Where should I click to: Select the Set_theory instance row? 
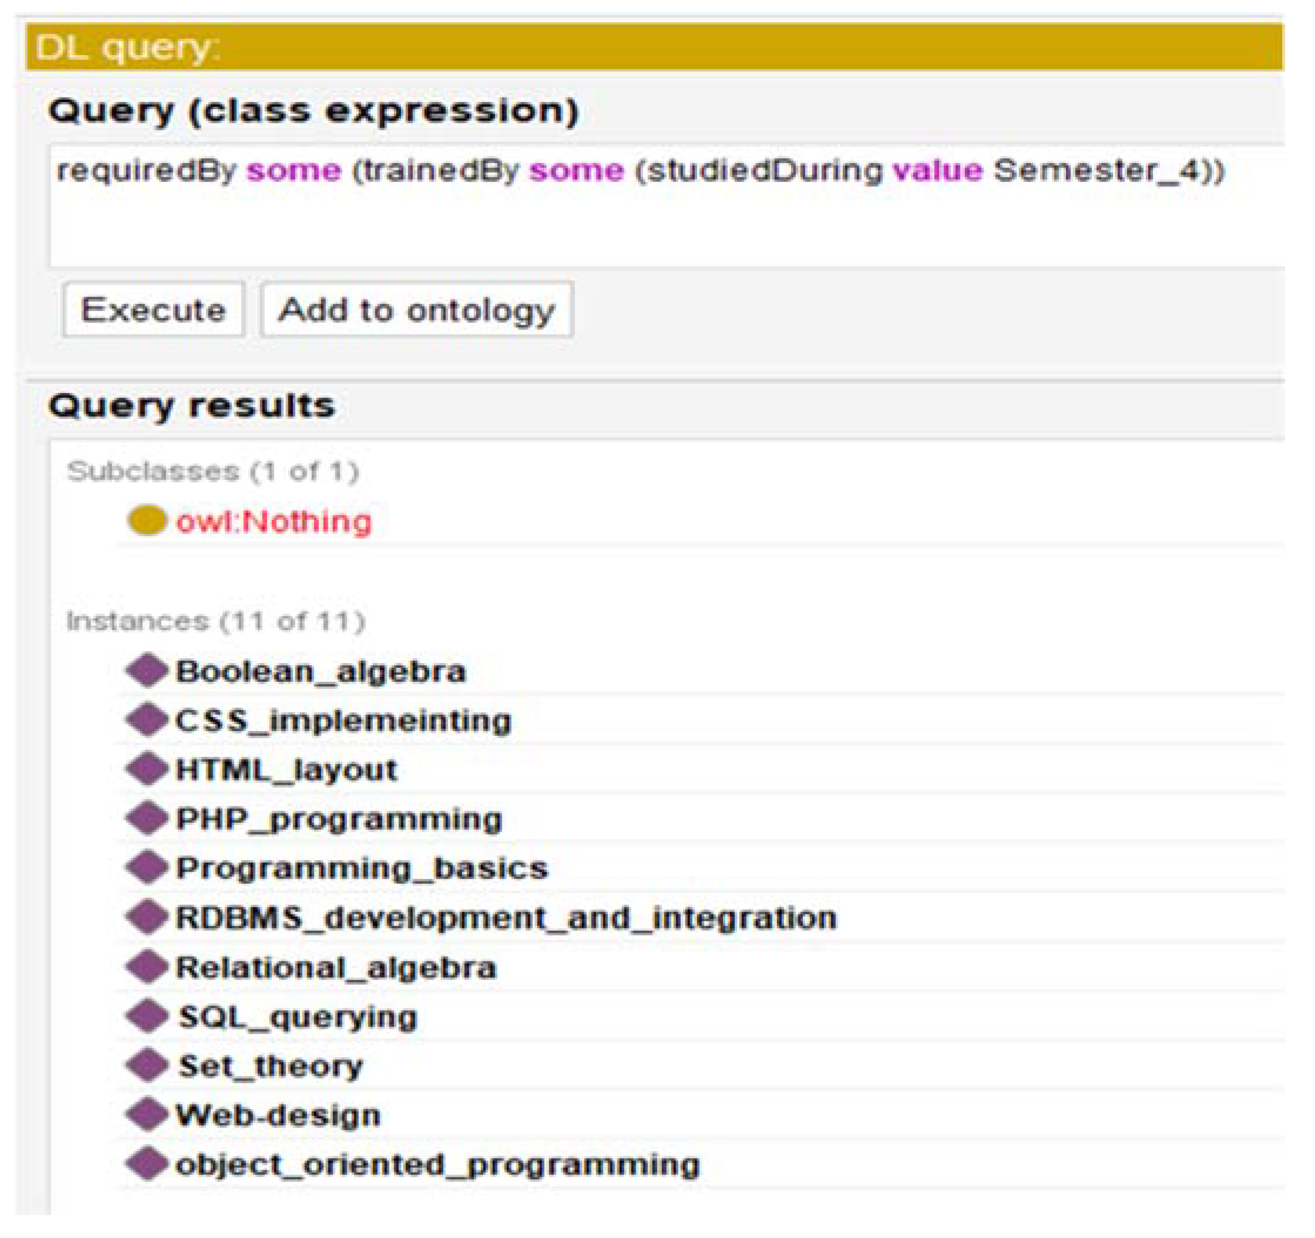click(271, 1066)
